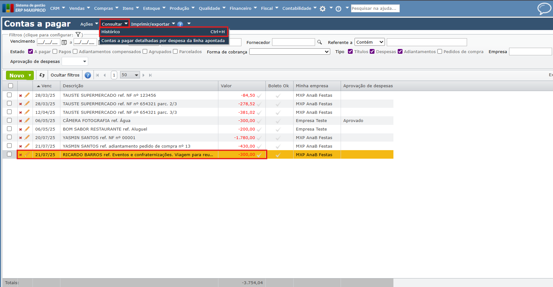Choose Contas a pagar detalhadas por despesa

[164, 41]
